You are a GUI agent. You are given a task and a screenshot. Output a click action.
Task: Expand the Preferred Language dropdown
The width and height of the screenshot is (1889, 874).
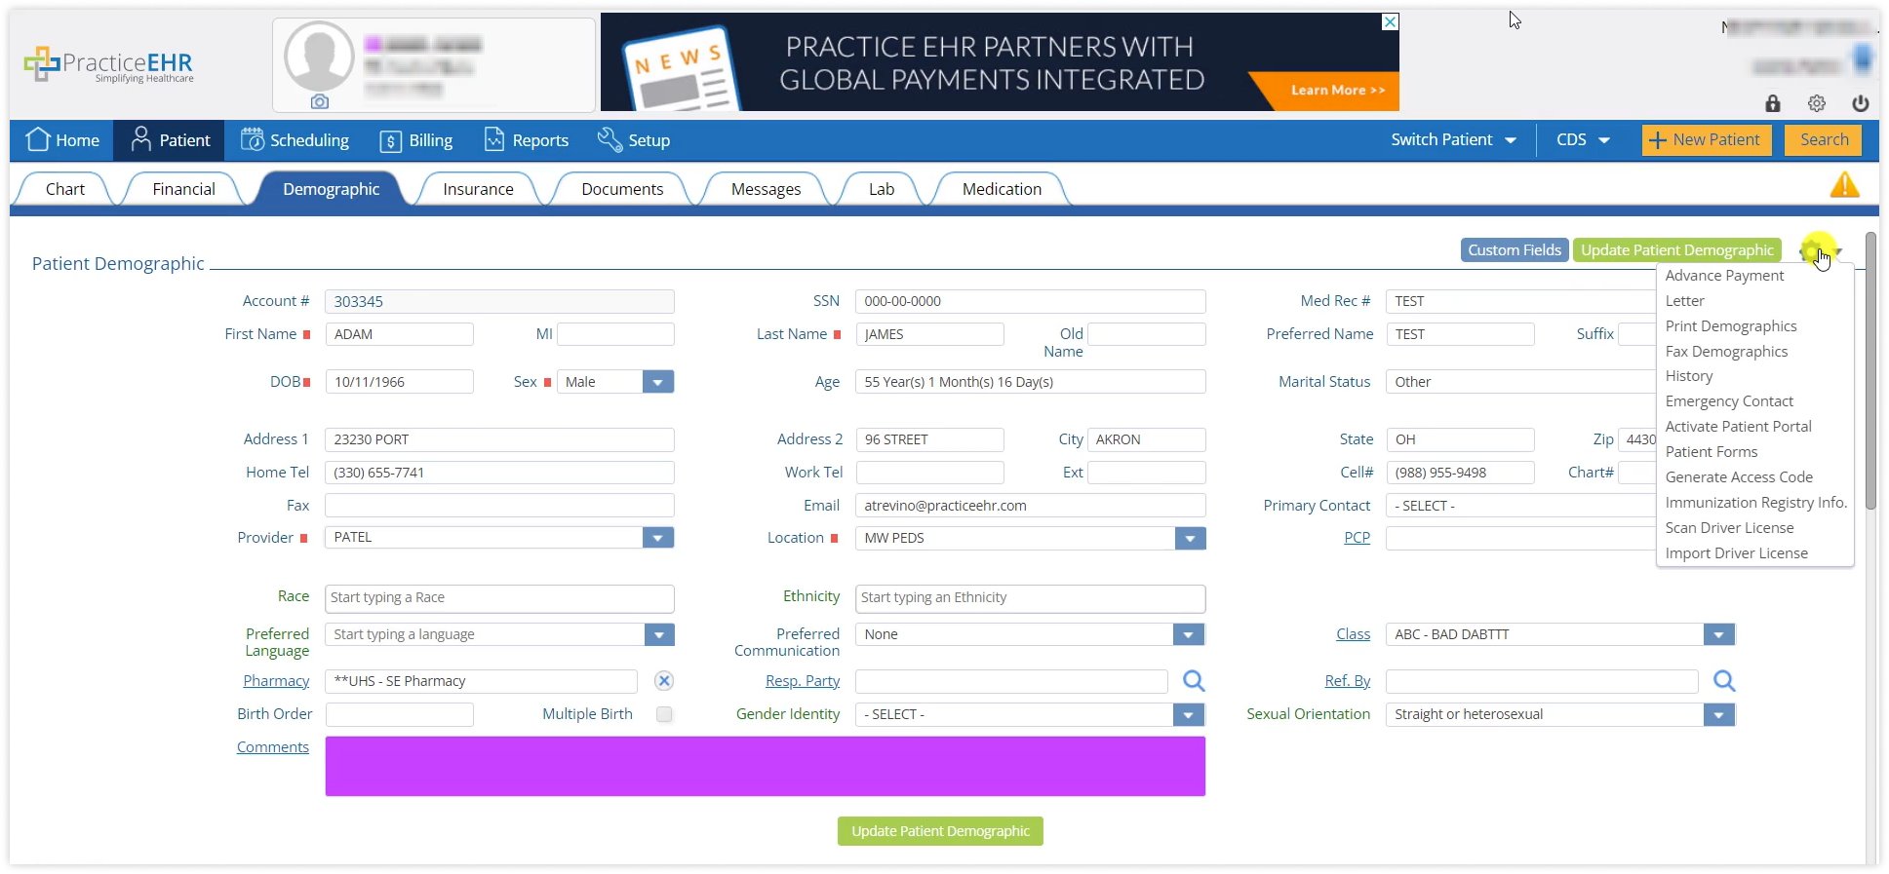659,634
